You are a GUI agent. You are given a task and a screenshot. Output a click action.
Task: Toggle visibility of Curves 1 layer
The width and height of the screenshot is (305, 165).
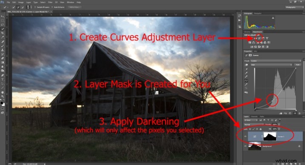[x=245, y=137]
